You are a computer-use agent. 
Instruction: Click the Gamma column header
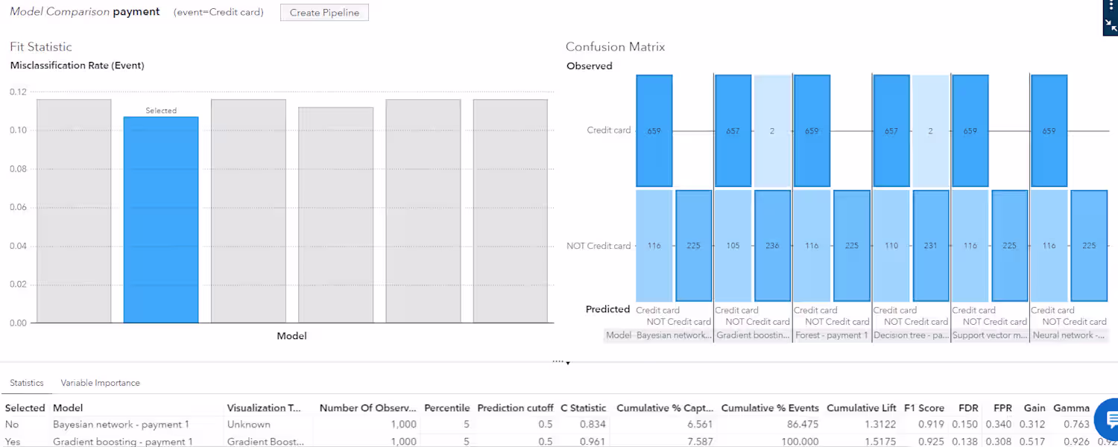(x=1071, y=408)
